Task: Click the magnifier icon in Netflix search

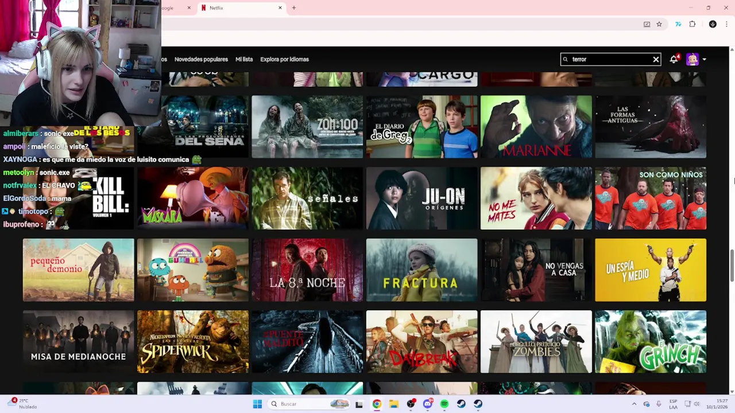Action: coord(566,59)
